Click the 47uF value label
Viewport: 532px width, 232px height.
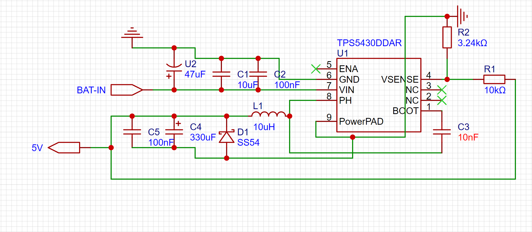tap(195, 74)
